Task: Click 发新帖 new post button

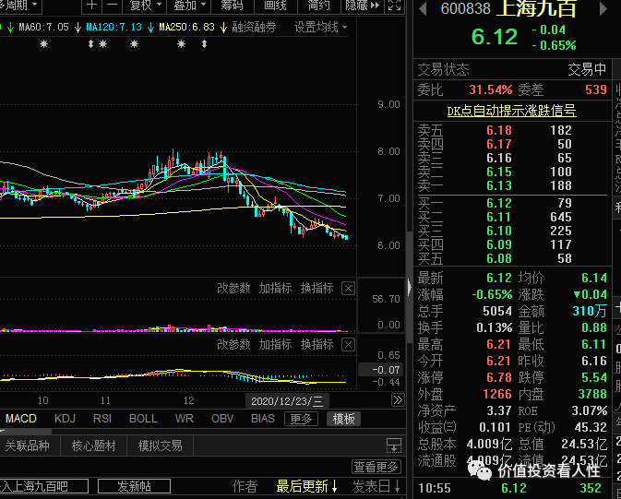Action: pos(135,486)
